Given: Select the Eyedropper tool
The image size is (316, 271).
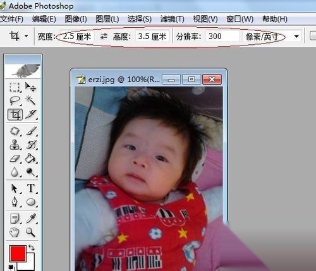Looking at the screenshot, I should tap(31, 219).
